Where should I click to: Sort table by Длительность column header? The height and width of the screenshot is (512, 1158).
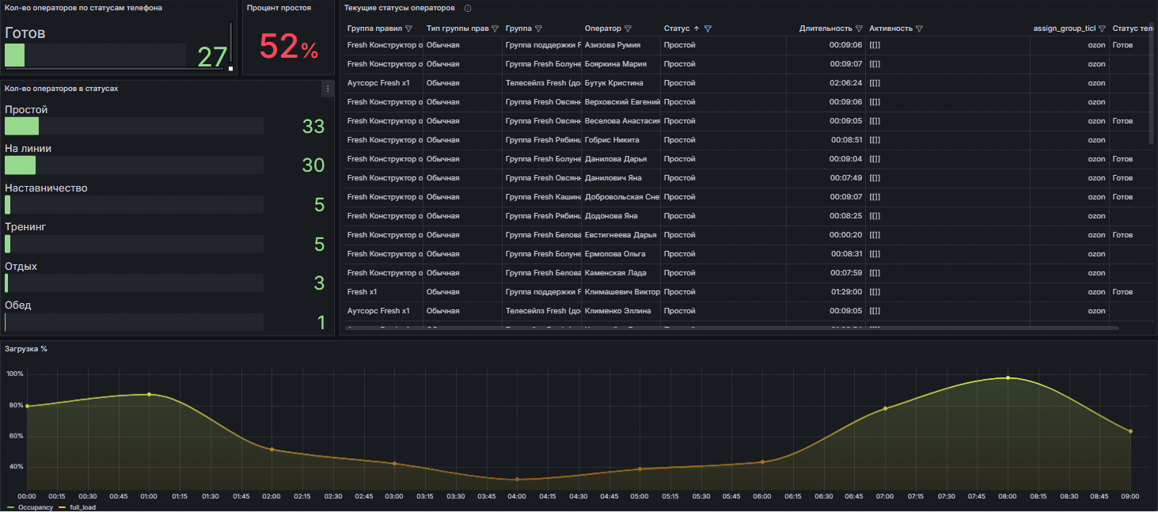pyautogui.click(x=825, y=28)
